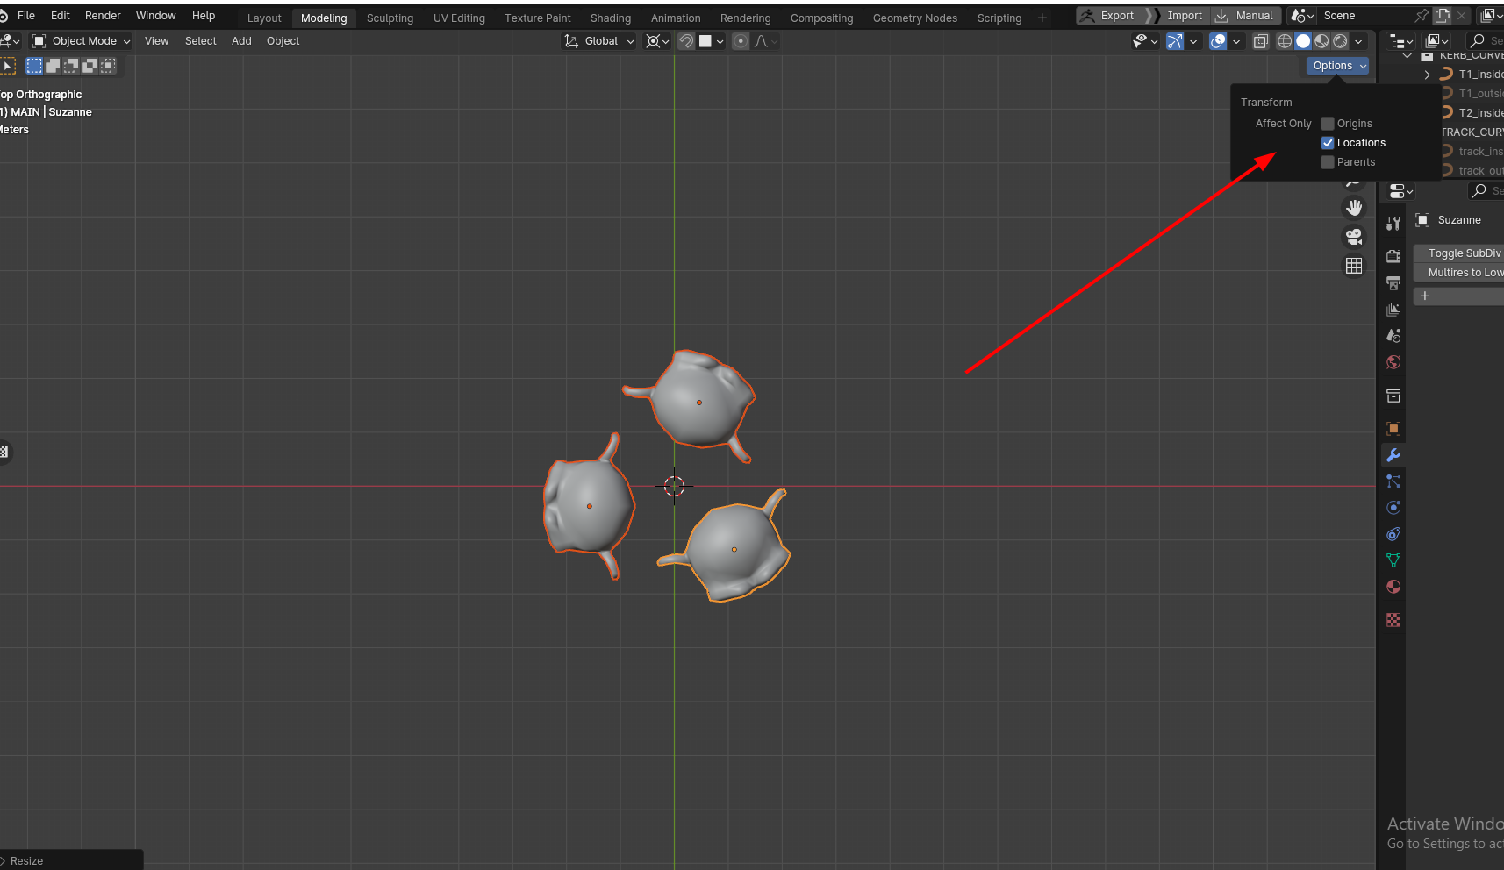
Task: Add a new workspace with plus
Action: tap(1042, 18)
